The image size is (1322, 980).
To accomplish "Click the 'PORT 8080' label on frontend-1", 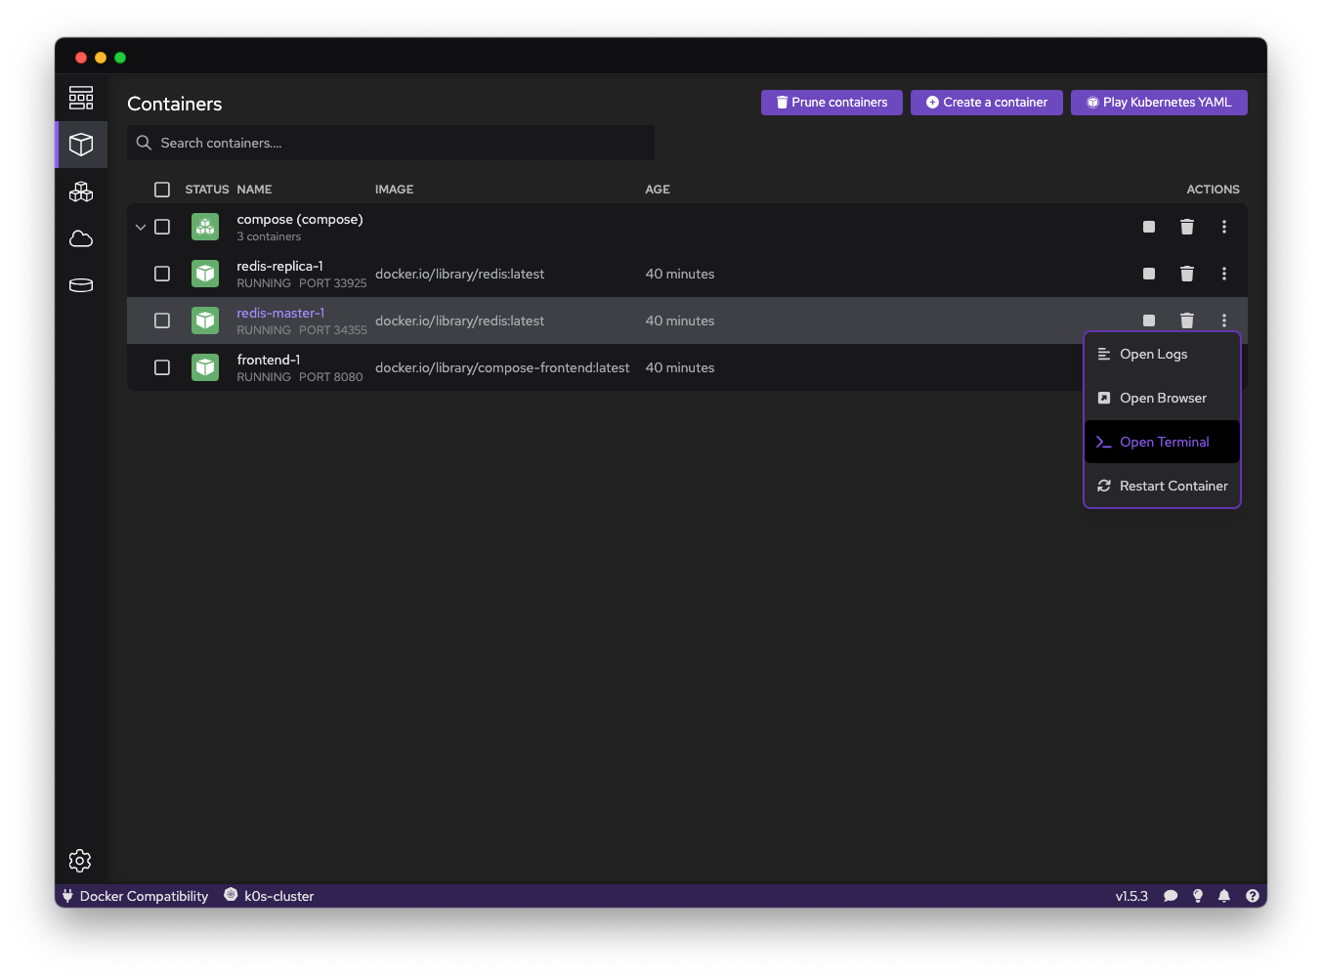I will 330,377.
